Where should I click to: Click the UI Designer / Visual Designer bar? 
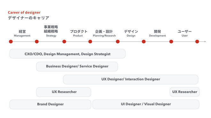[146, 104]
